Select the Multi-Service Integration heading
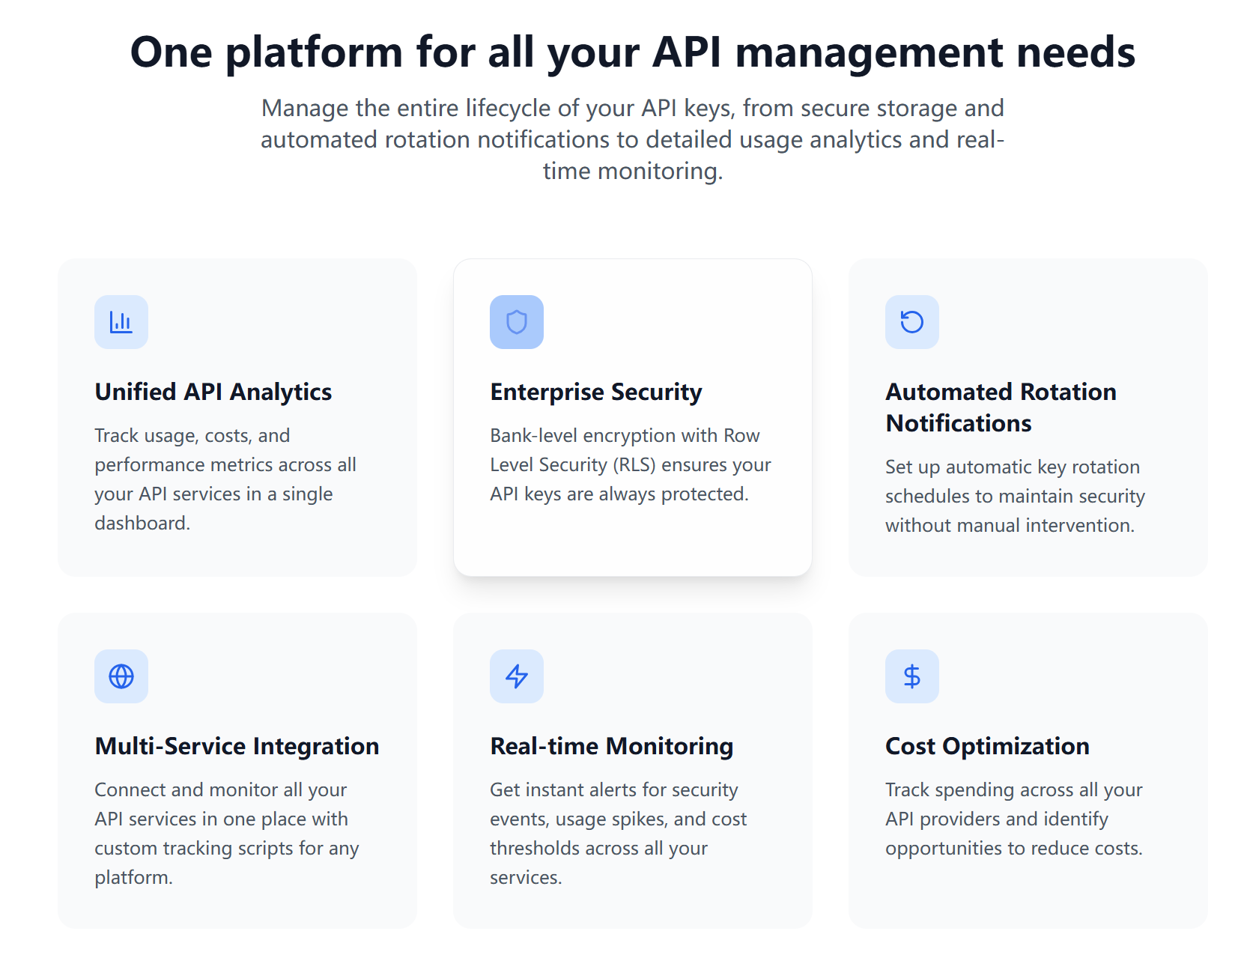1238x958 pixels. click(x=237, y=746)
